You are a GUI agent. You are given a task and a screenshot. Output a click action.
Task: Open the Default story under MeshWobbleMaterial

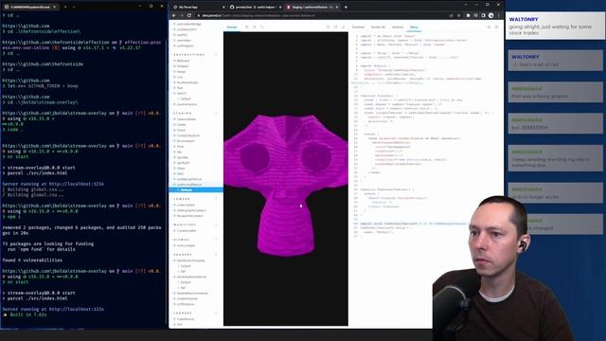tap(186, 282)
